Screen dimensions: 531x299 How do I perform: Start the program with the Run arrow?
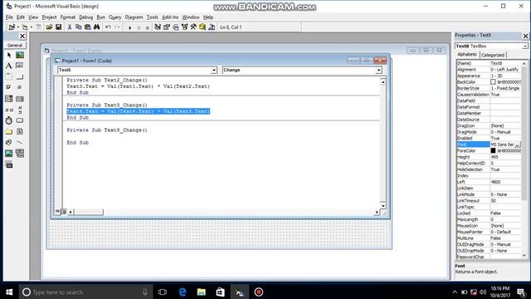tap(129, 27)
